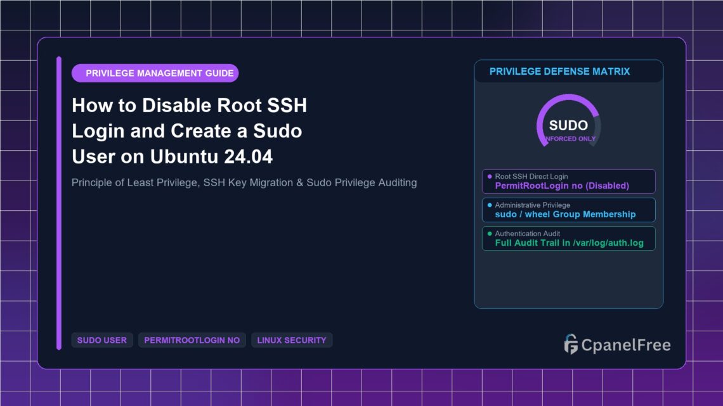Click the green dot beside Authentication Audit
Viewport: 723px width, 406px height.
(x=490, y=233)
